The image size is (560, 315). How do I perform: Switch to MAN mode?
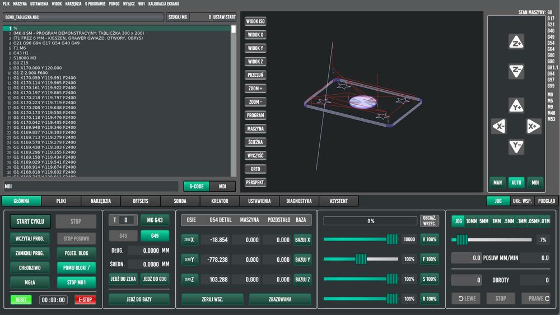pos(497,182)
